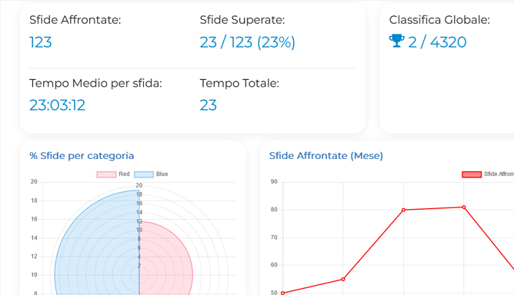The width and height of the screenshot is (514, 295).
Task: Click the Blue legend color swatch
Action: coord(144,174)
